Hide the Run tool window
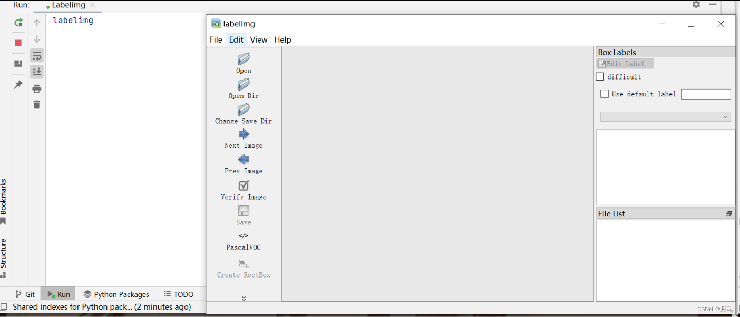This screenshot has width=740, height=317. point(713,4)
